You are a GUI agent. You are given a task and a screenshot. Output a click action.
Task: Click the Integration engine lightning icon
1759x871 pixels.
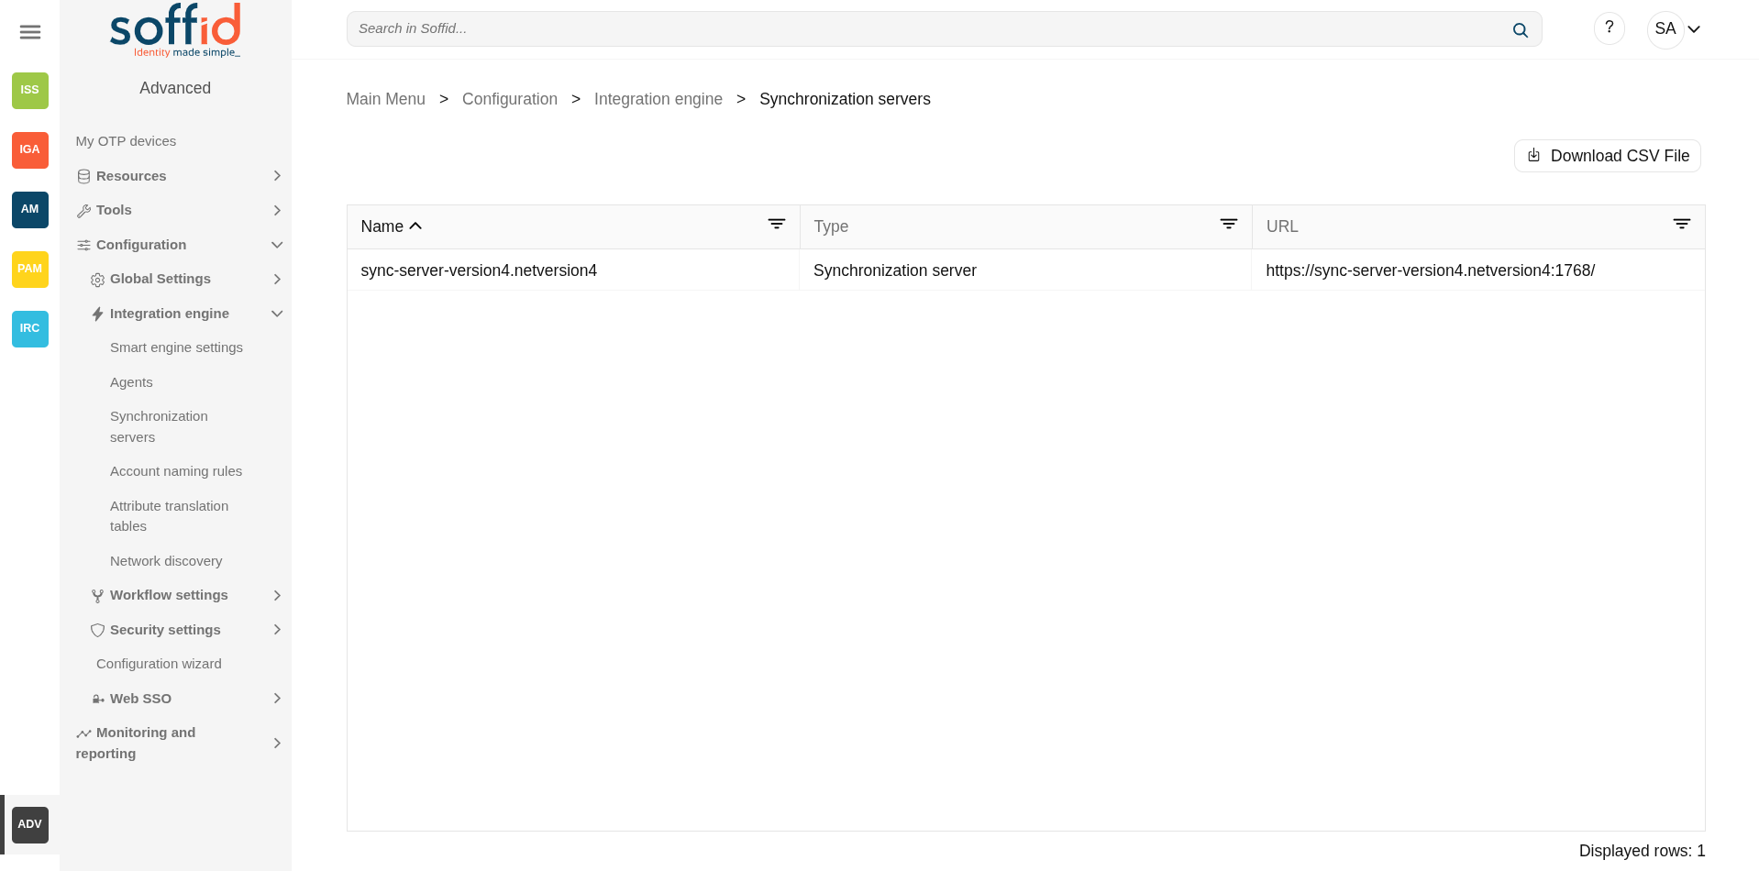click(97, 314)
